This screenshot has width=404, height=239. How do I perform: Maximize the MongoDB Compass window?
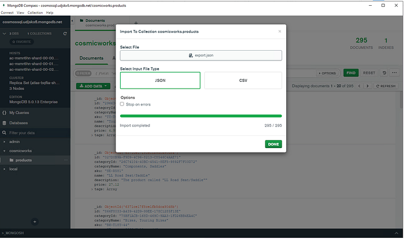383,5
